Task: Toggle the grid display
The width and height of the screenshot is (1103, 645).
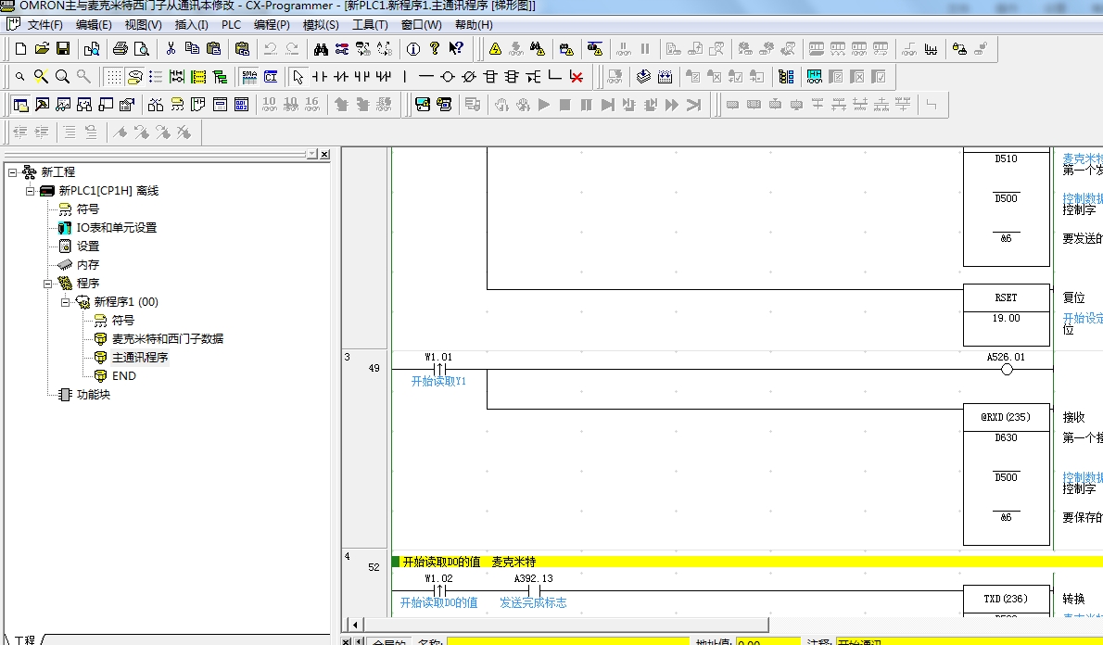Action: 113,77
